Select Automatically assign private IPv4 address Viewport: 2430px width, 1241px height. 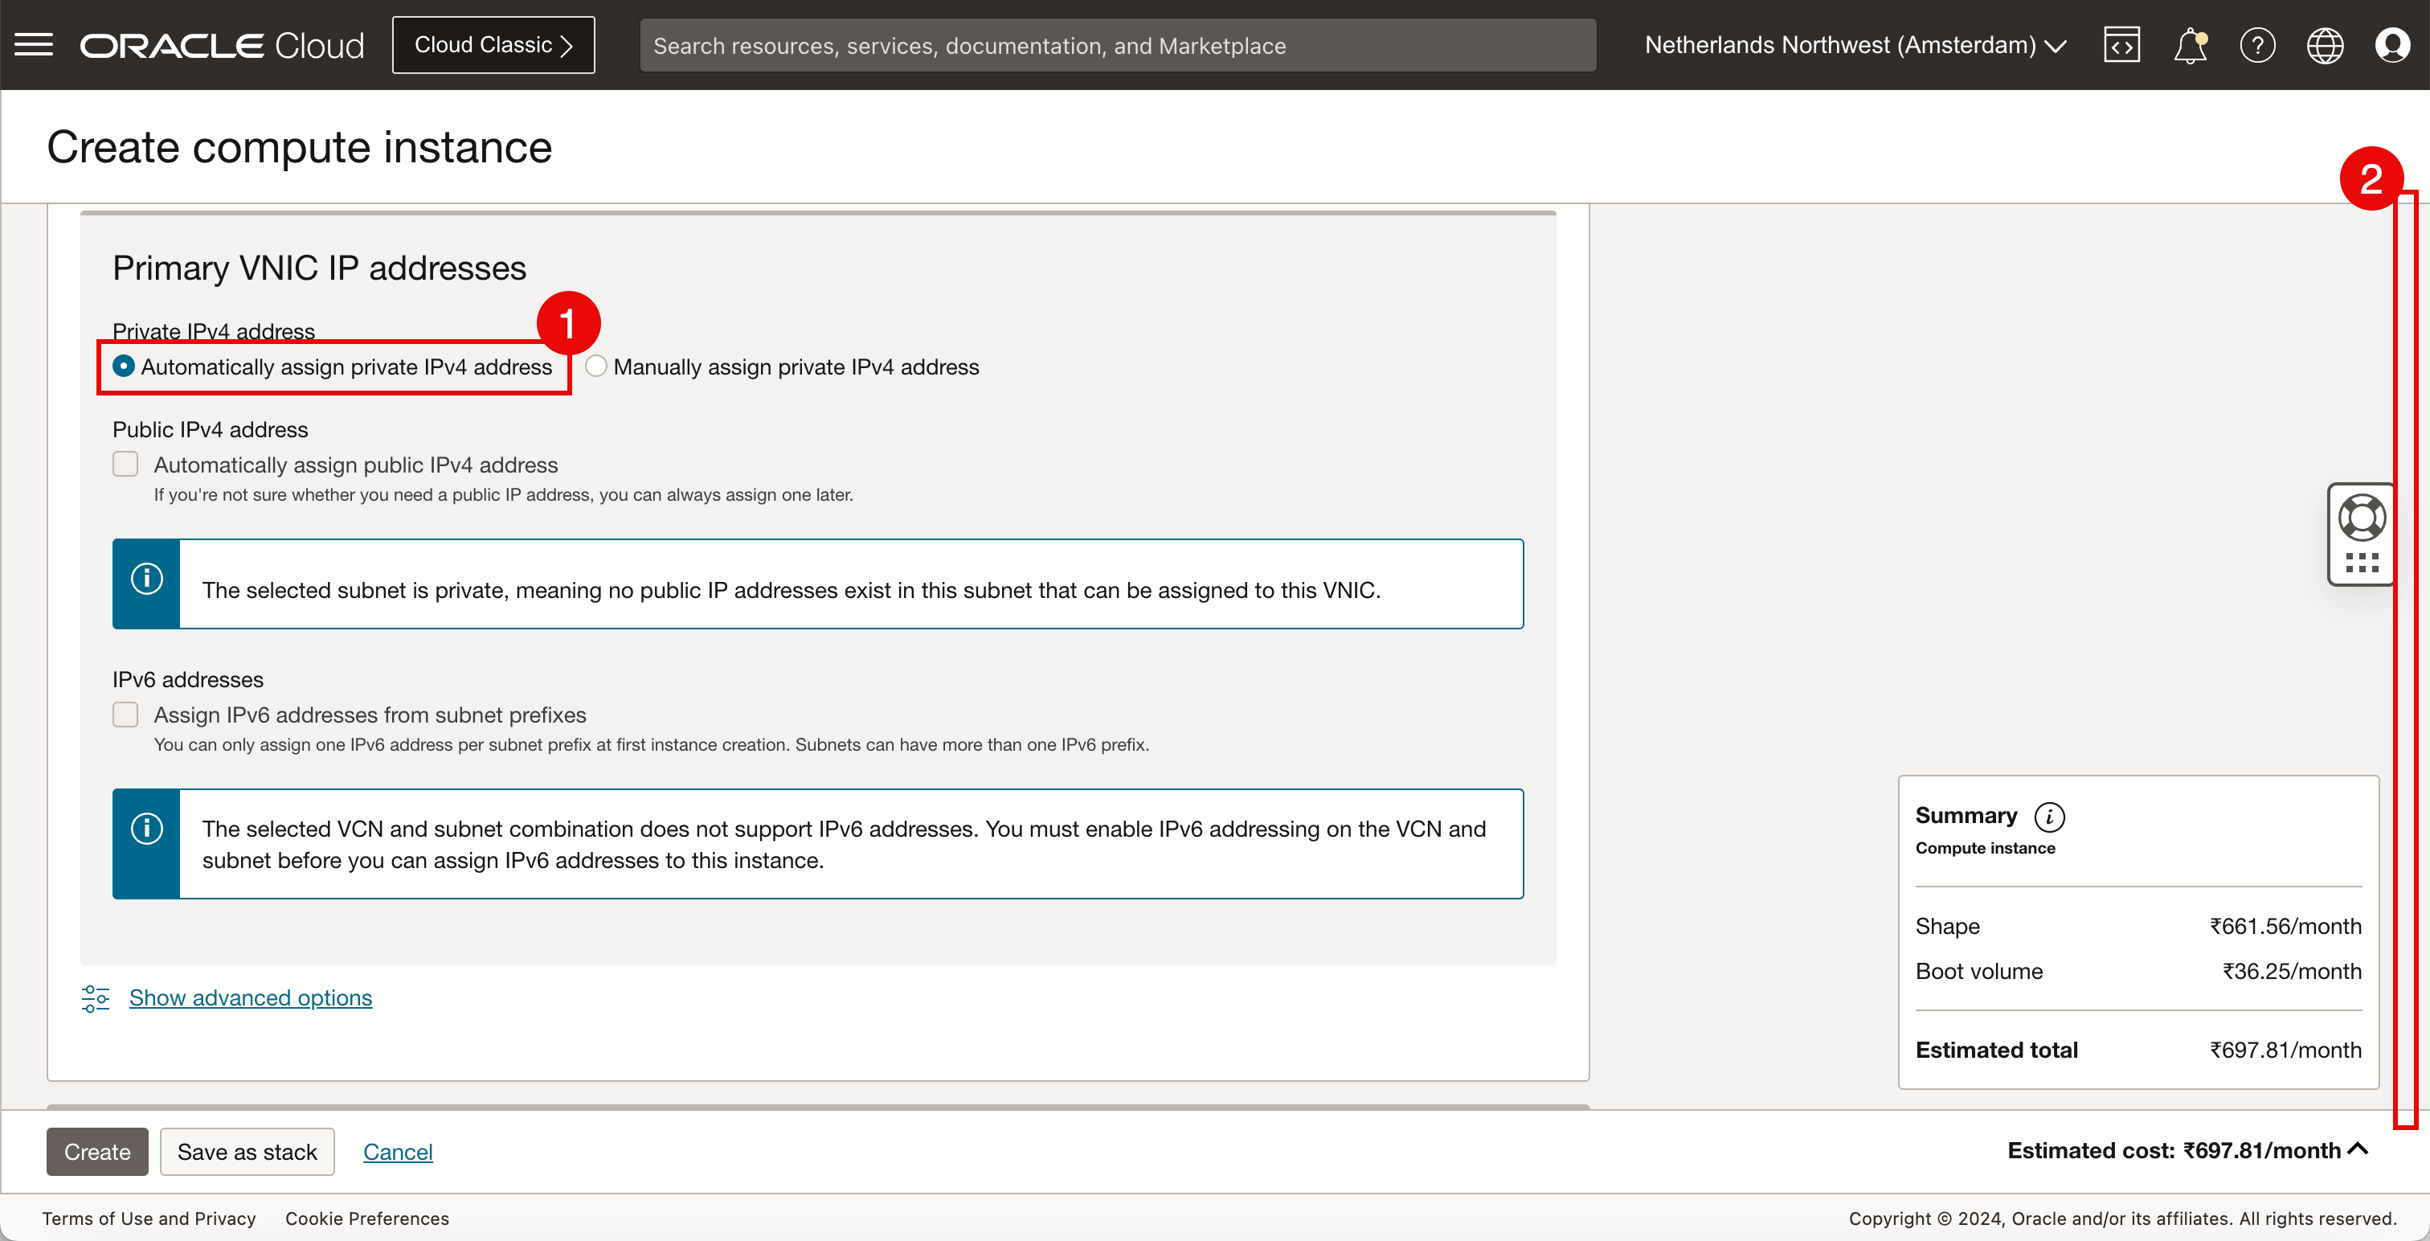pyautogui.click(x=124, y=367)
